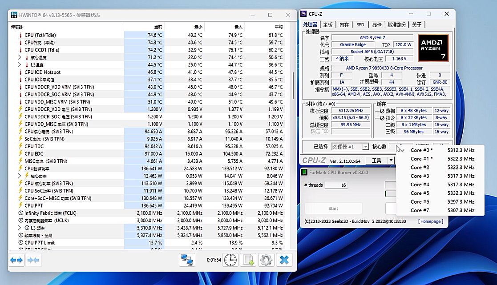Click the add-report icon with green plus
This screenshot has width=497, height=285.
coord(248,260)
